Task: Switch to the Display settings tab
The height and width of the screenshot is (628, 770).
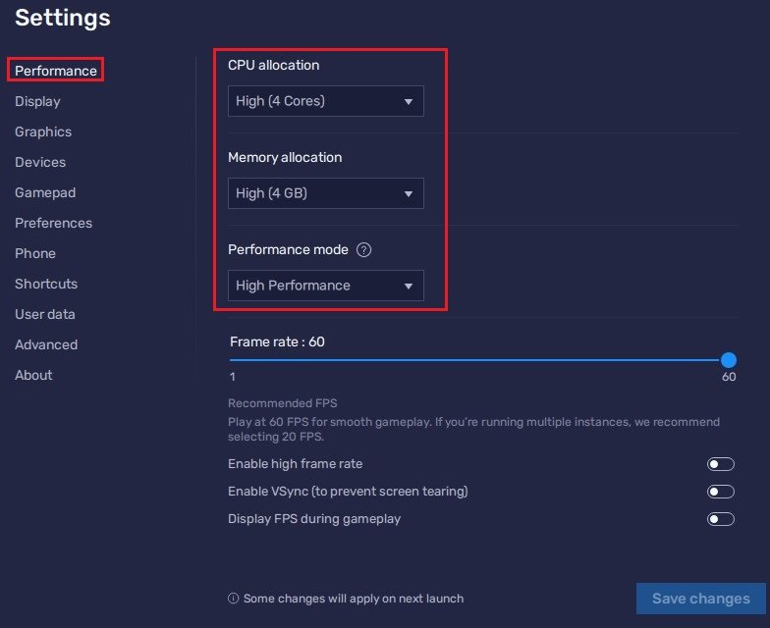Action: point(37,101)
